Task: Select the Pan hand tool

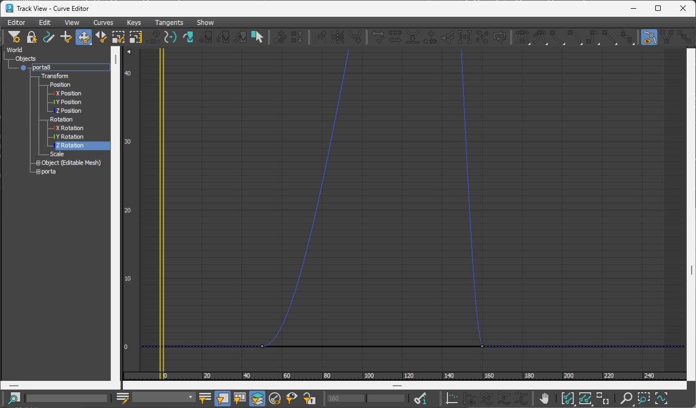Action: [x=544, y=398]
